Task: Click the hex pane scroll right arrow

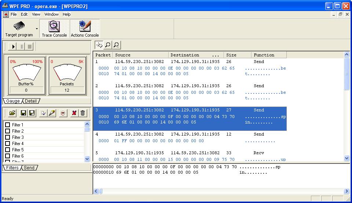Action: click(x=346, y=191)
